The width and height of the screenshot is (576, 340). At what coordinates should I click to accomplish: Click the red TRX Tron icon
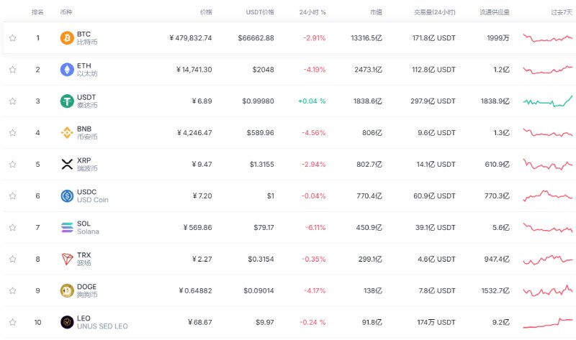(67, 259)
